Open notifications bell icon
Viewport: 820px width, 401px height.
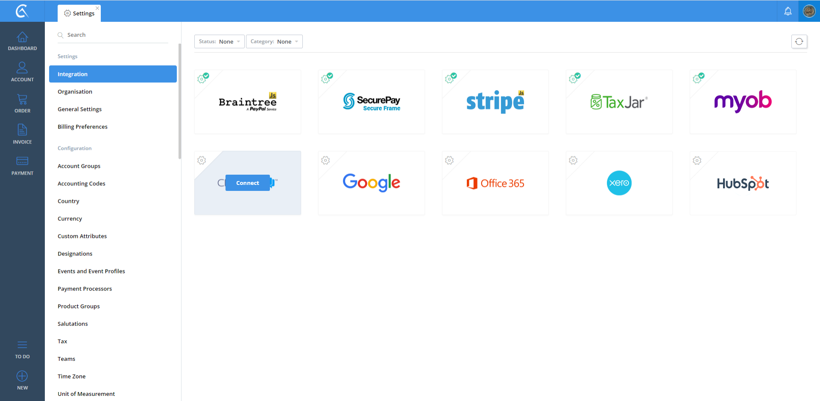tap(788, 11)
